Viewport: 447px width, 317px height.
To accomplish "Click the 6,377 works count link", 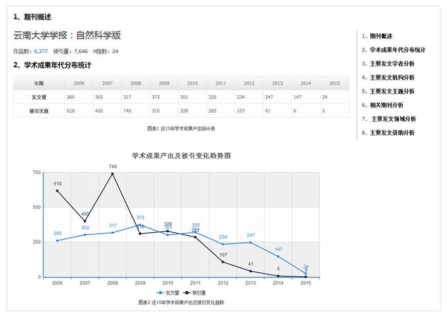I will pos(41,51).
